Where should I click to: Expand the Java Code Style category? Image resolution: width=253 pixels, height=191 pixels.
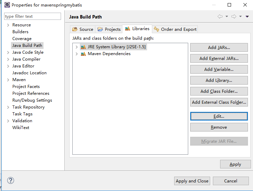point(8,52)
